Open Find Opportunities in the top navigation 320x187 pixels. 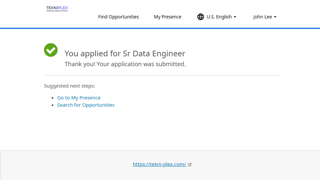click(118, 17)
